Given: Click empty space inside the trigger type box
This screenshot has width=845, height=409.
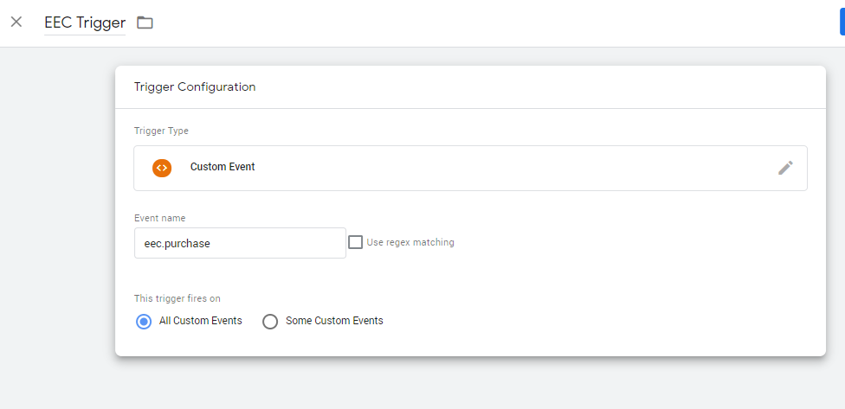Looking at the screenshot, I should (519, 168).
